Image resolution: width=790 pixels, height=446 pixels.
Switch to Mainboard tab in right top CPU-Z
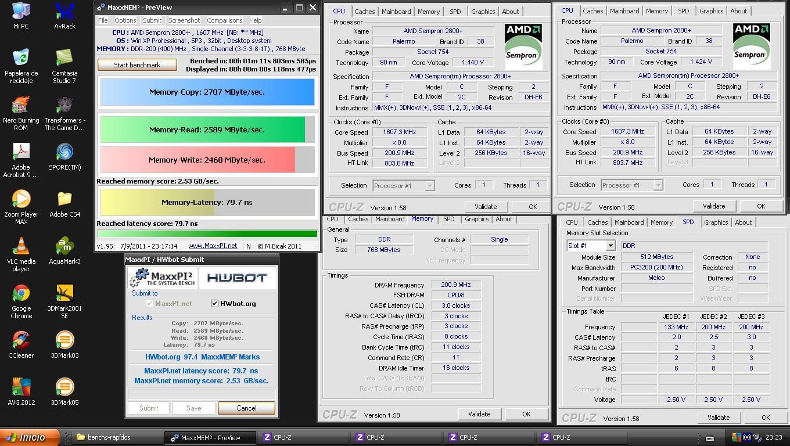(x=624, y=11)
